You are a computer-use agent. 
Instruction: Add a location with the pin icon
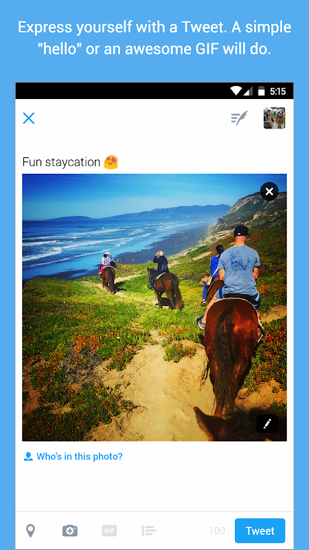31,531
